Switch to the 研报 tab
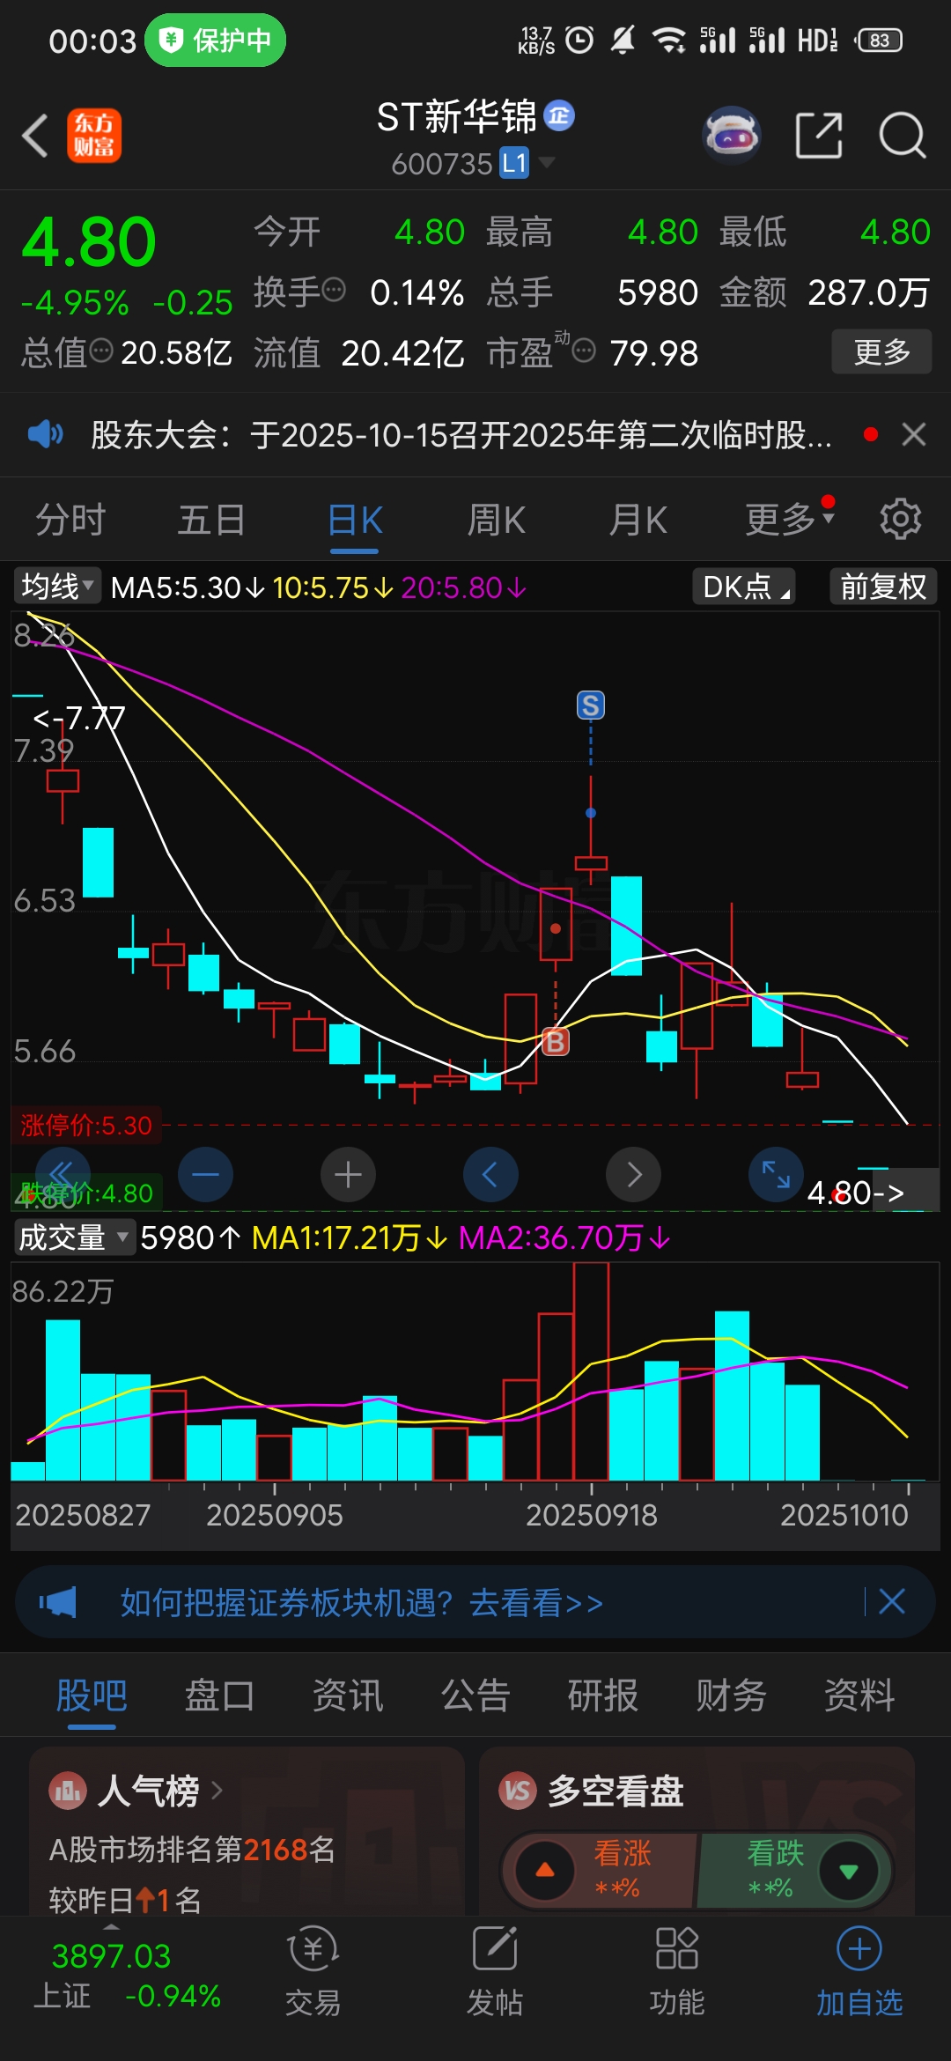This screenshot has height=2061, width=951. pyautogui.click(x=603, y=1695)
